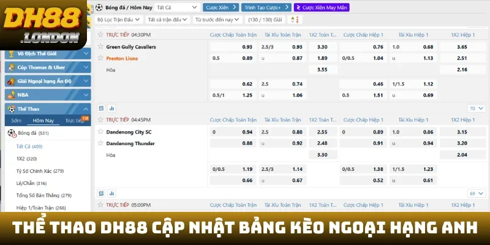
Task: Bet Preston Lions handicap 0.5/1 odds 1.25
Action: [233, 96]
